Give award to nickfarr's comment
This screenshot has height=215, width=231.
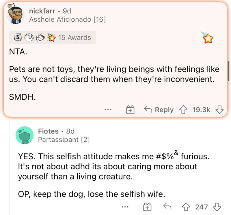130,110
